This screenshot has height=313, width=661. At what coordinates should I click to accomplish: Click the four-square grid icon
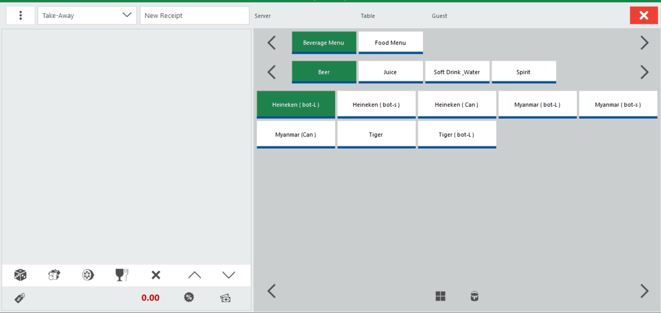point(440,296)
